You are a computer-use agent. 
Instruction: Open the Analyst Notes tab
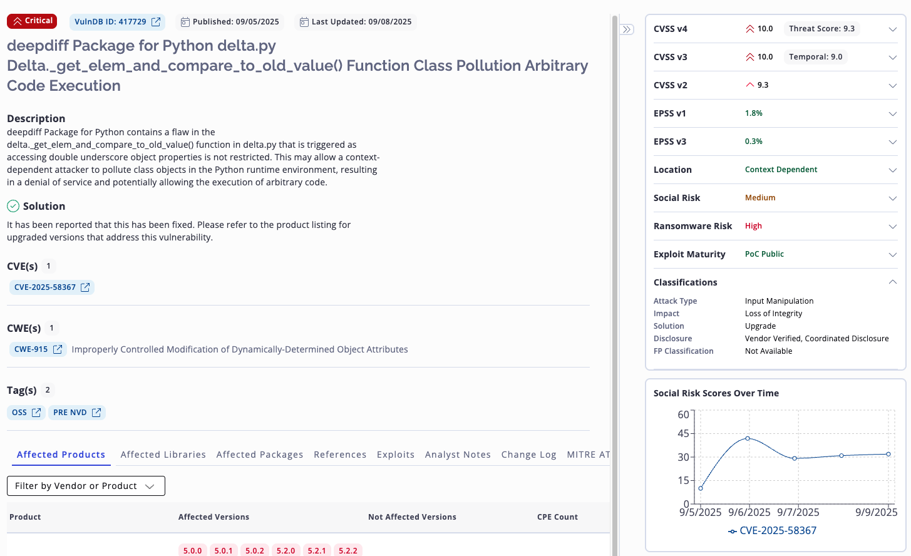pyautogui.click(x=458, y=455)
